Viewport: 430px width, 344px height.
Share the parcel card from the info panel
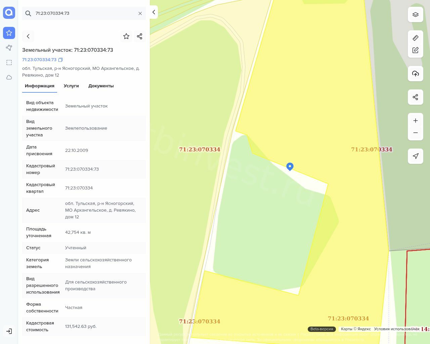tap(140, 36)
